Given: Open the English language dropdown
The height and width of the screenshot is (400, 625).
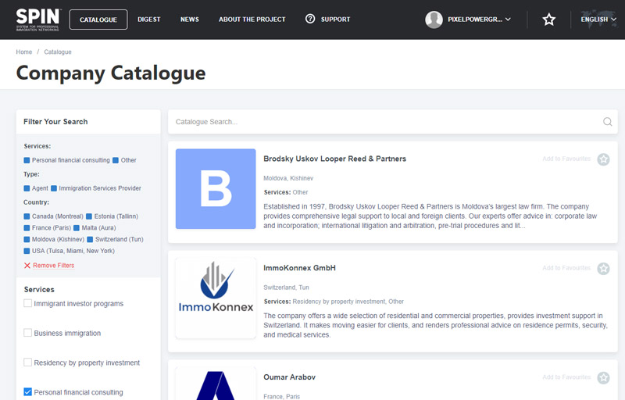Looking at the screenshot, I should point(598,20).
